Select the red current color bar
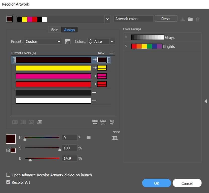Screen dimensions: 209x193 [54, 84]
